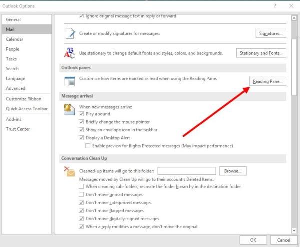Uncheck Play a sound checkbox
The height and width of the screenshot is (247, 300).
click(81, 114)
